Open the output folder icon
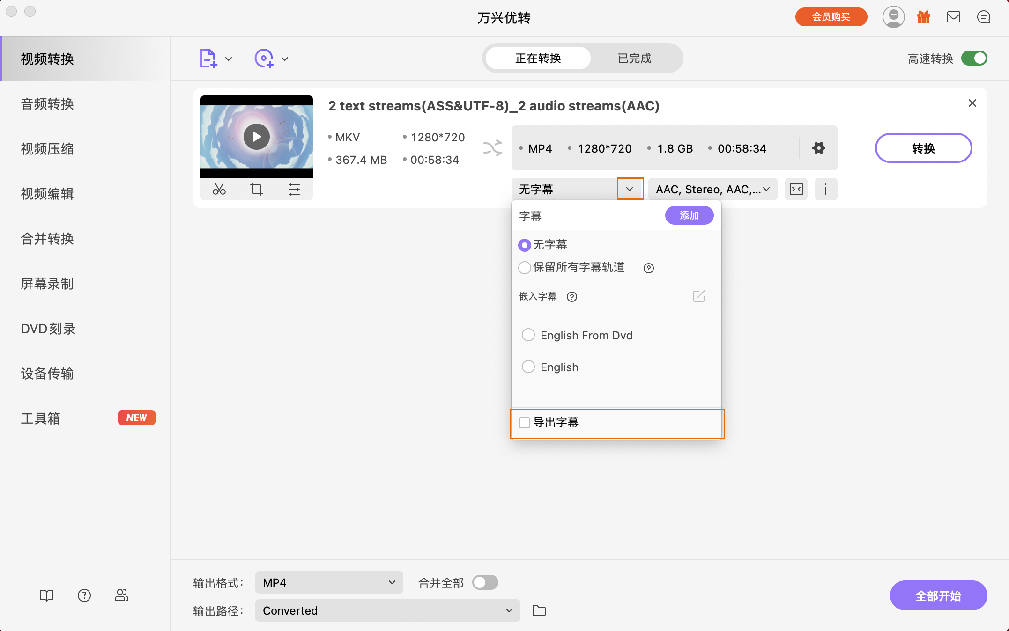The width and height of the screenshot is (1009, 631). (539, 610)
